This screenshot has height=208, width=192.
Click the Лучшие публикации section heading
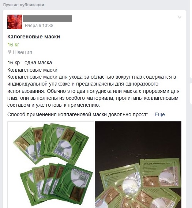pos(23,5)
